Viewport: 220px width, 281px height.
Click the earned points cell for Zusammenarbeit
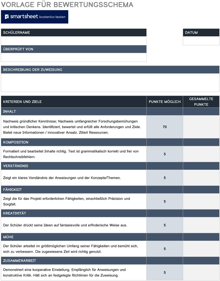pos(201,273)
